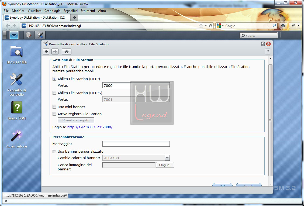Select the Synology DiskStation browser tab

click(36, 18)
